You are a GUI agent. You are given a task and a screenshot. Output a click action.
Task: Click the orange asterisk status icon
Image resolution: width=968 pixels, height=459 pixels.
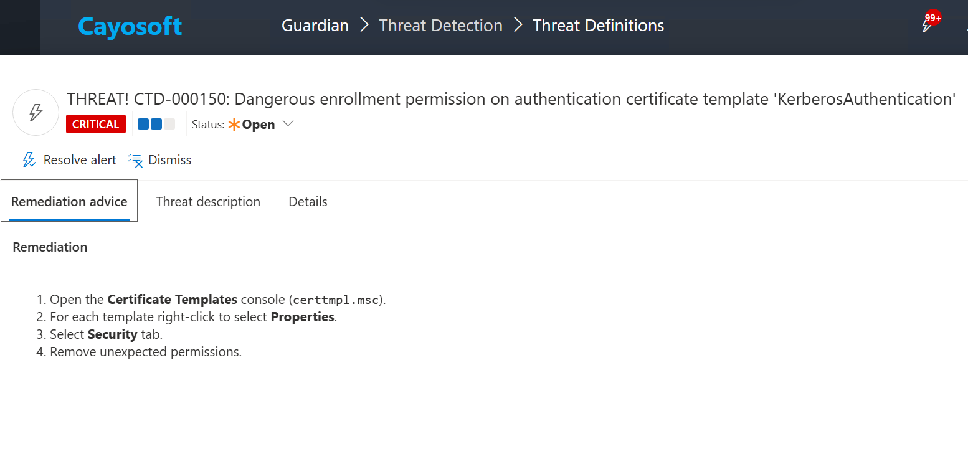[234, 125]
